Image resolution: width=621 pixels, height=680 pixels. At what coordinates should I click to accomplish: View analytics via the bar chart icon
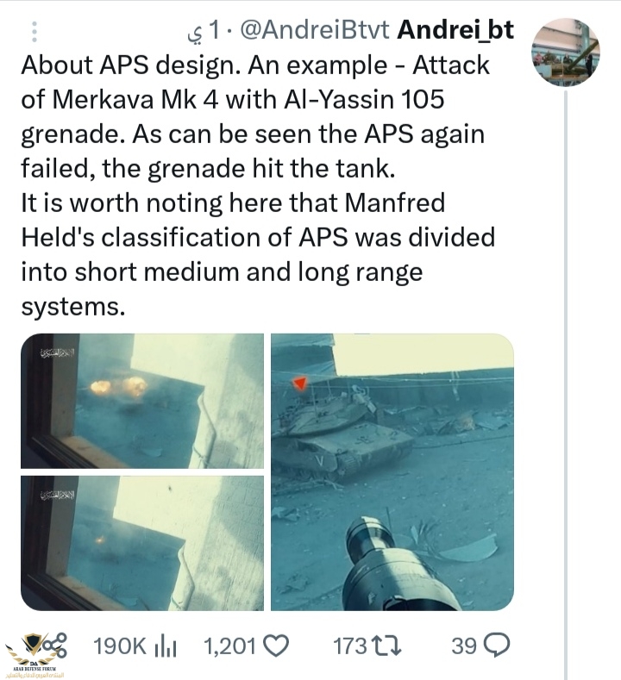(x=166, y=647)
